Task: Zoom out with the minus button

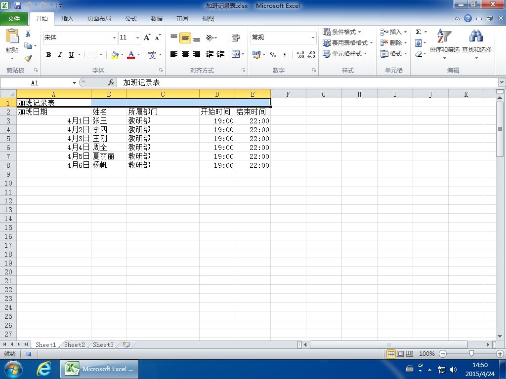Action: coord(443,354)
